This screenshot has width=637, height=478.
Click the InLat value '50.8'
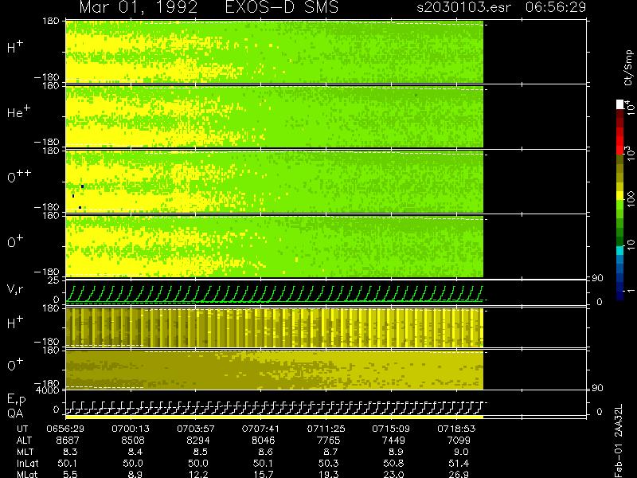tap(393, 463)
